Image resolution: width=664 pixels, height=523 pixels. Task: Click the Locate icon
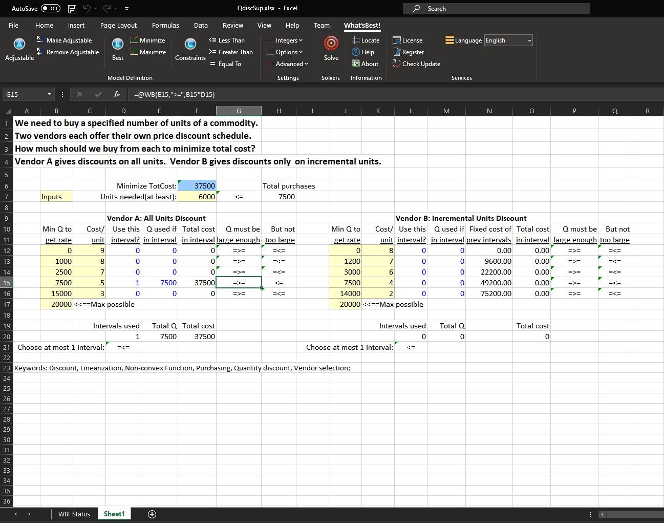pos(366,40)
